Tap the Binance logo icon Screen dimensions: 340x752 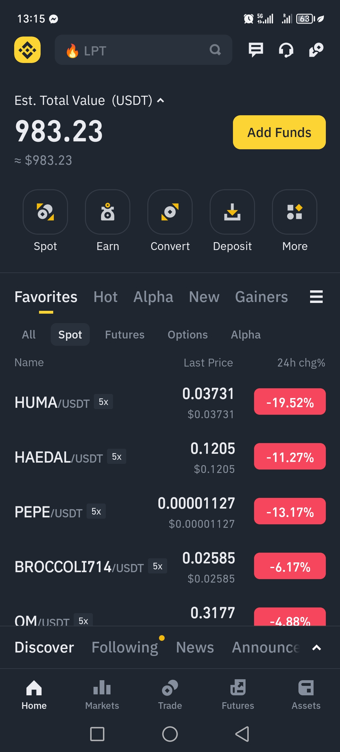[x=27, y=50]
